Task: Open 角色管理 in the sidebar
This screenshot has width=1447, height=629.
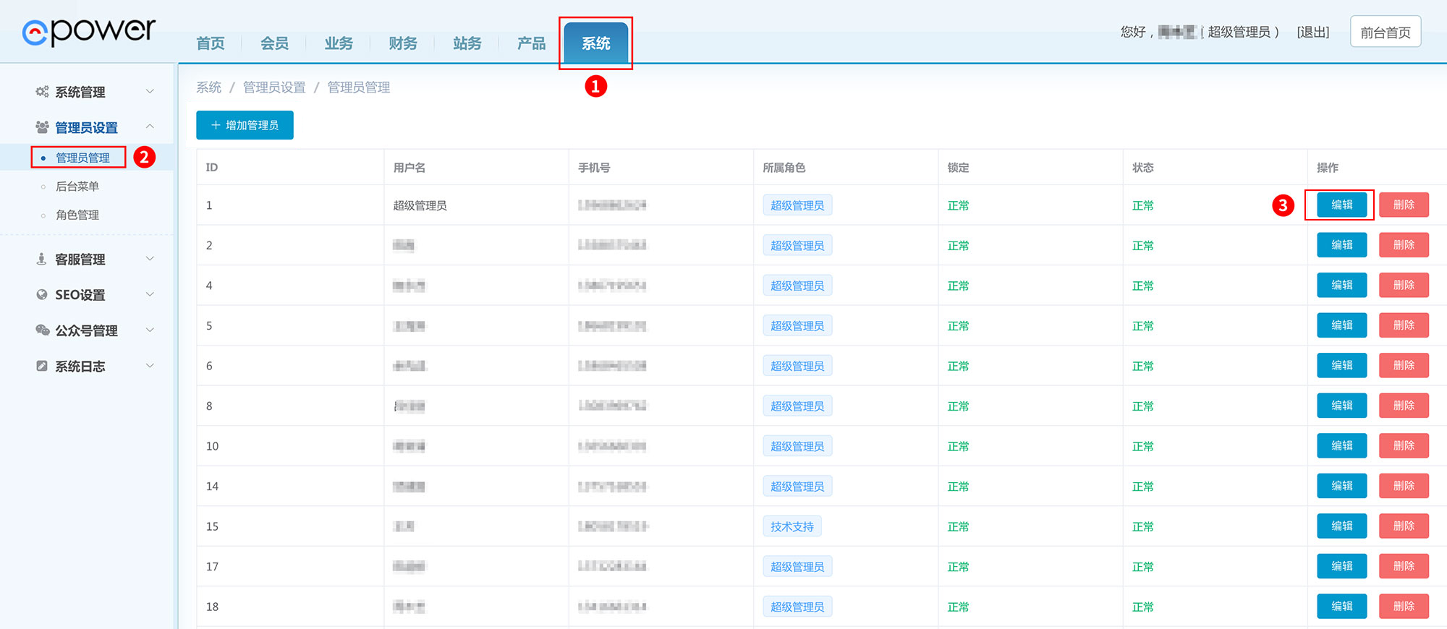Action: pos(77,215)
